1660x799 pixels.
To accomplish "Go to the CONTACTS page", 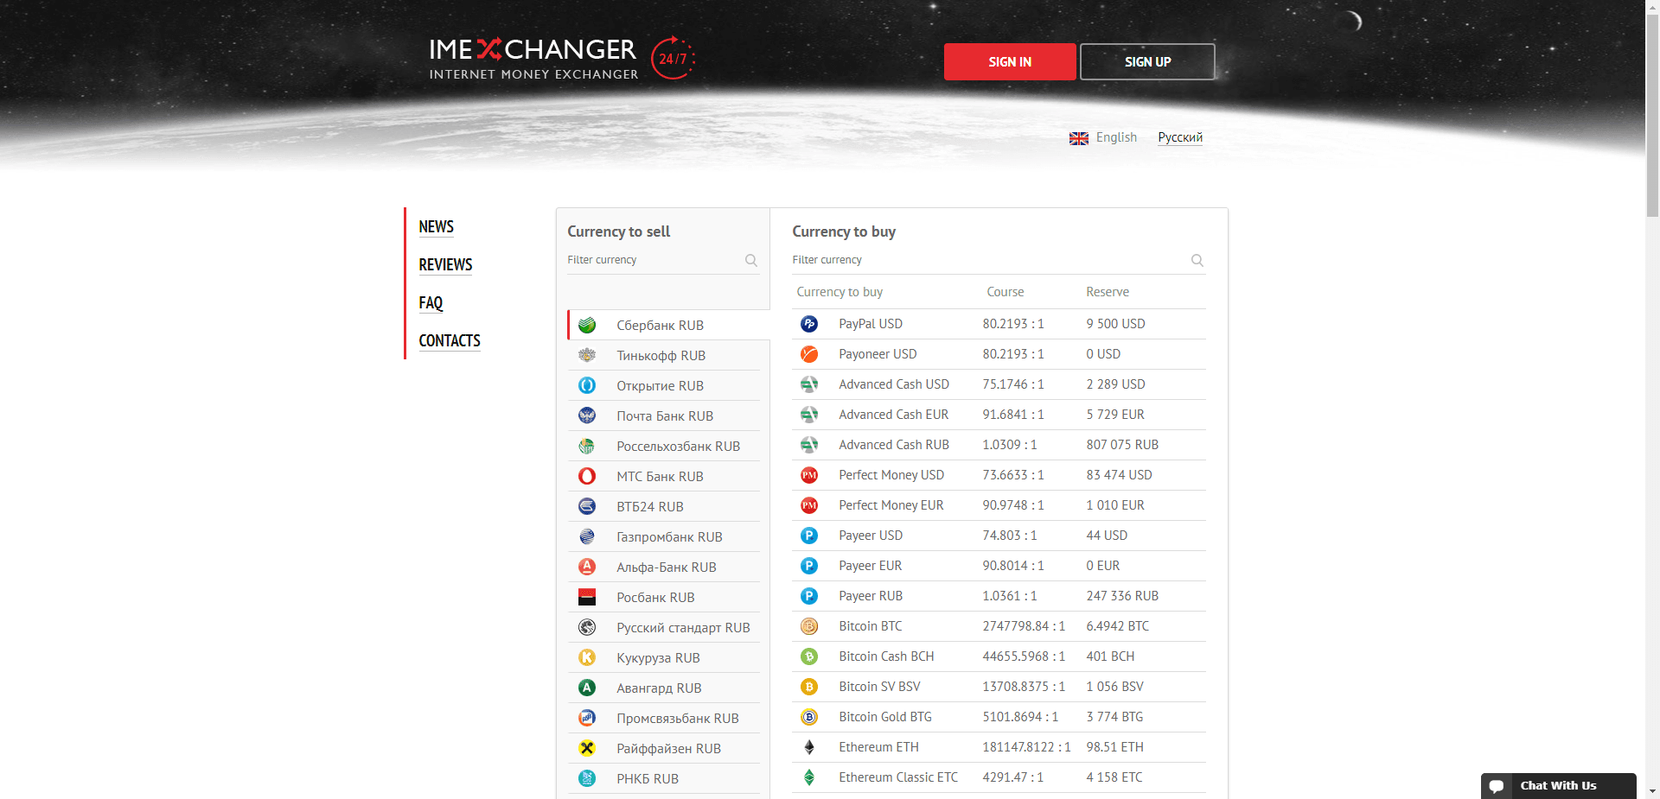I will click(x=449, y=340).
